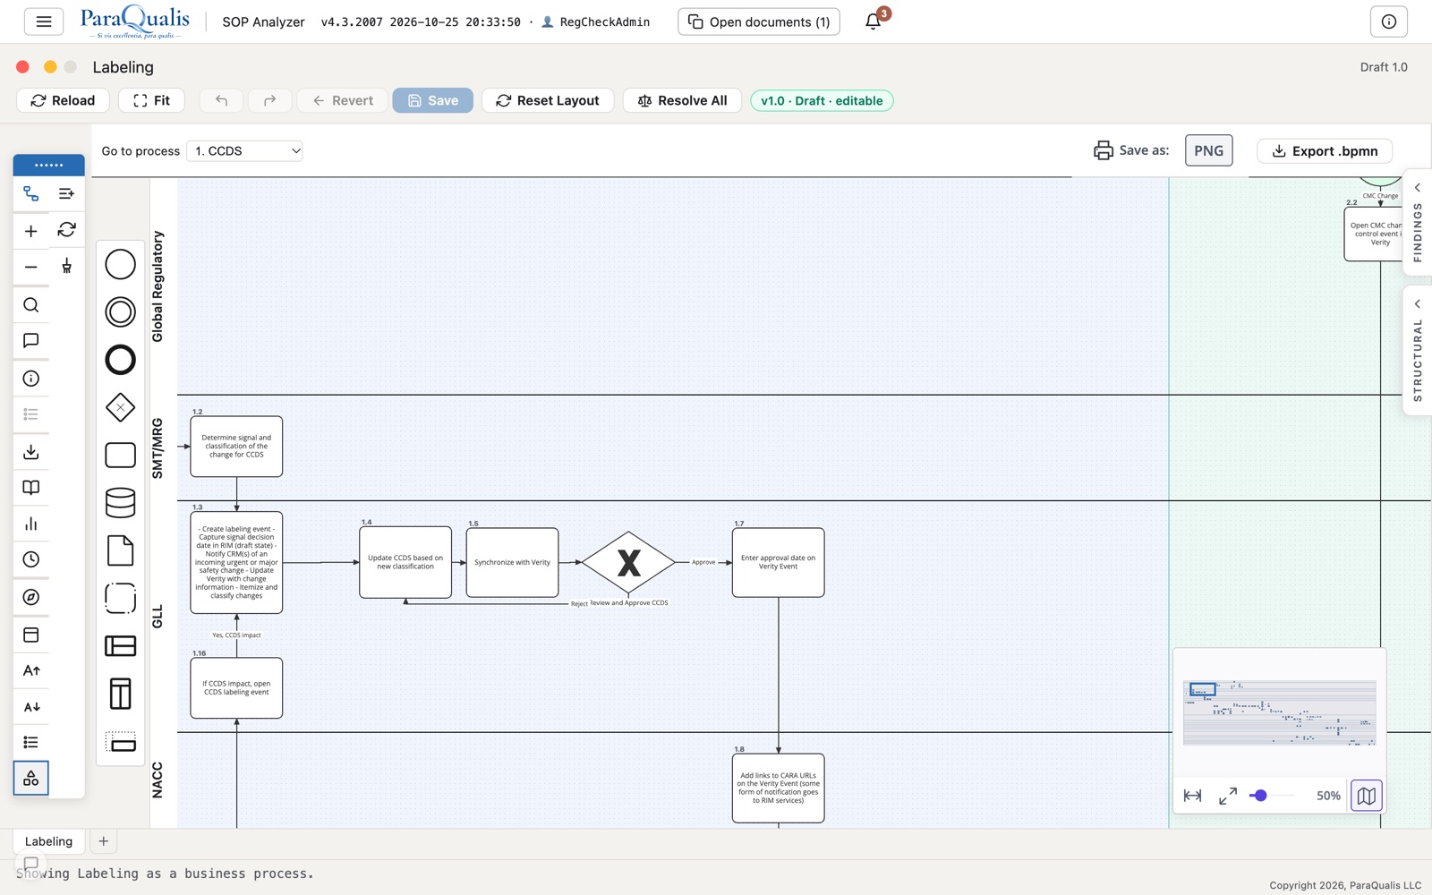Select the start event circle shape
Image resolution: width=1432 pixels, height=895 pixels.
pos(120,264)
